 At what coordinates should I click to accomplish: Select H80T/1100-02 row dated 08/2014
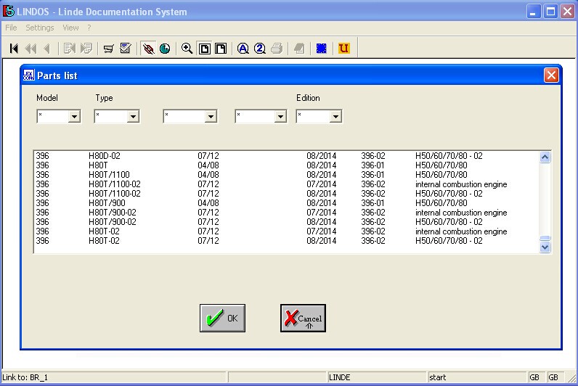pos(286,194)
